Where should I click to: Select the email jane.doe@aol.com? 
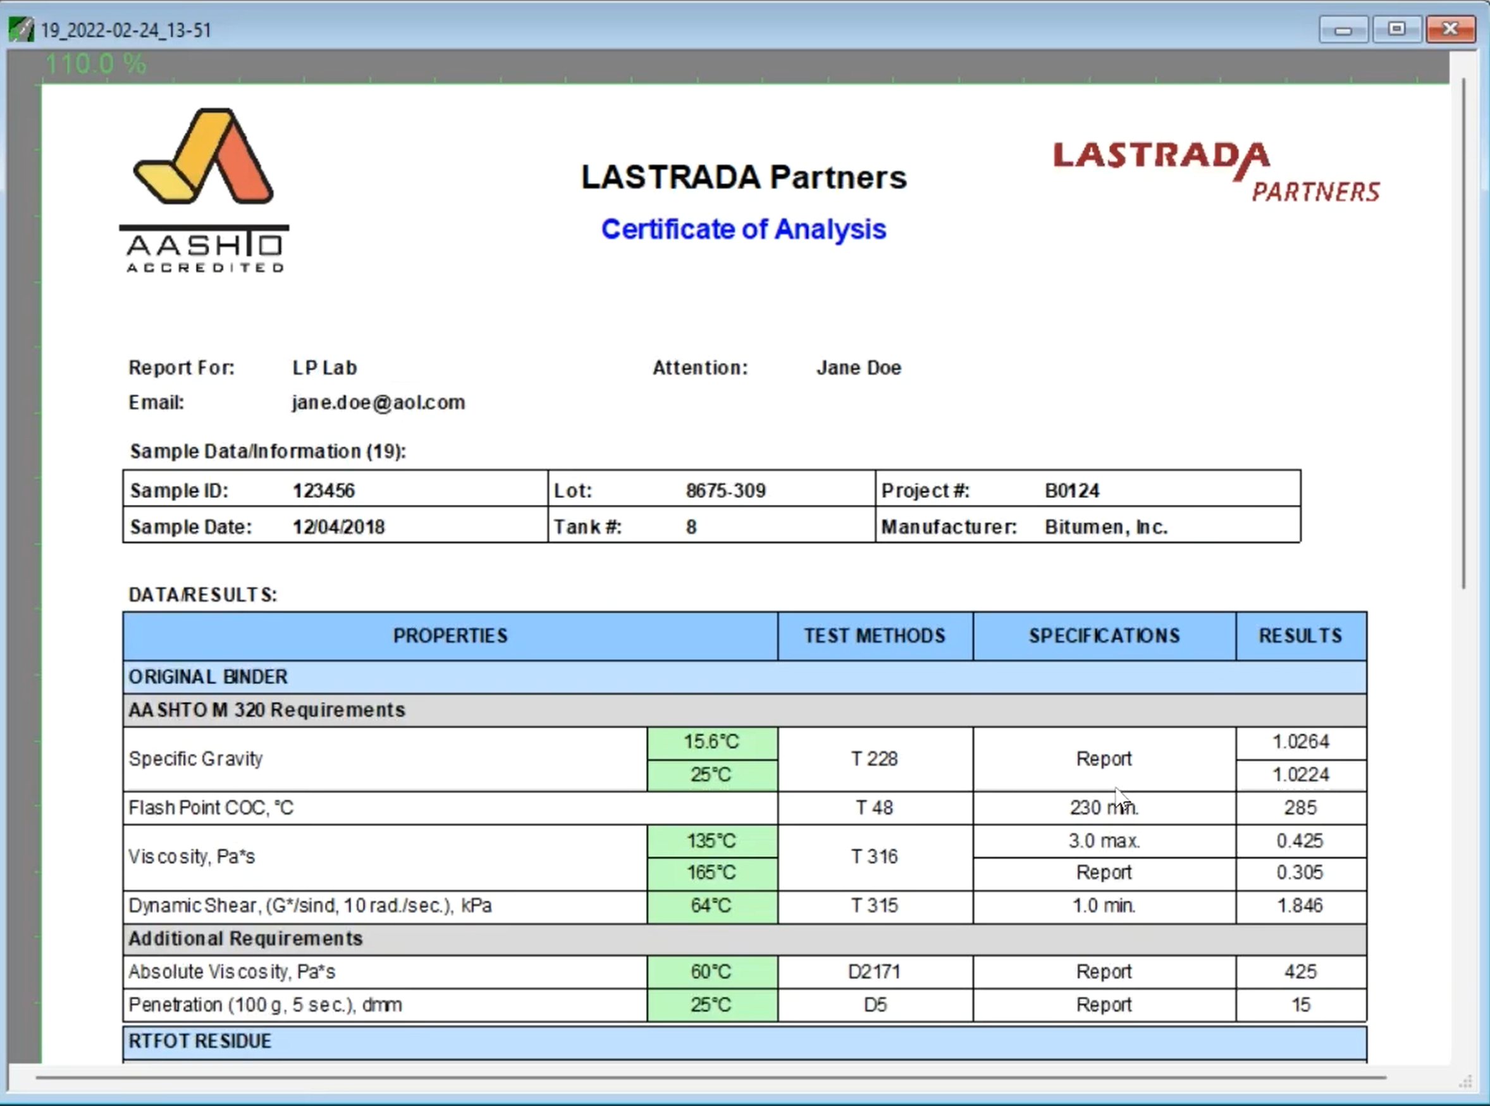378,402
